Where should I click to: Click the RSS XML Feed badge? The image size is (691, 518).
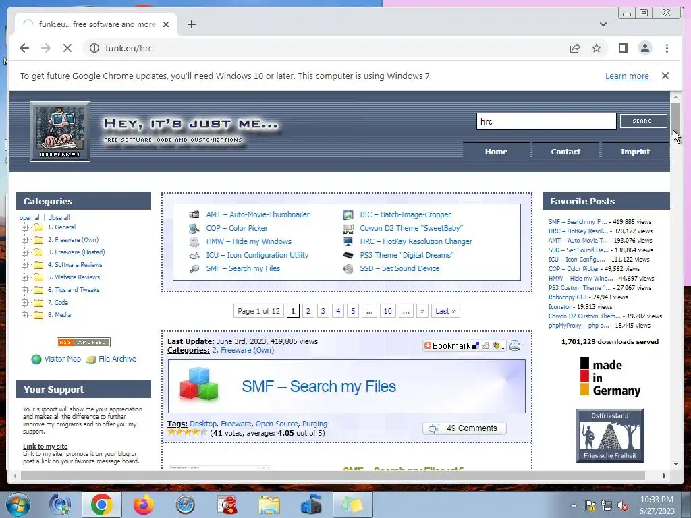pos(83,342)
